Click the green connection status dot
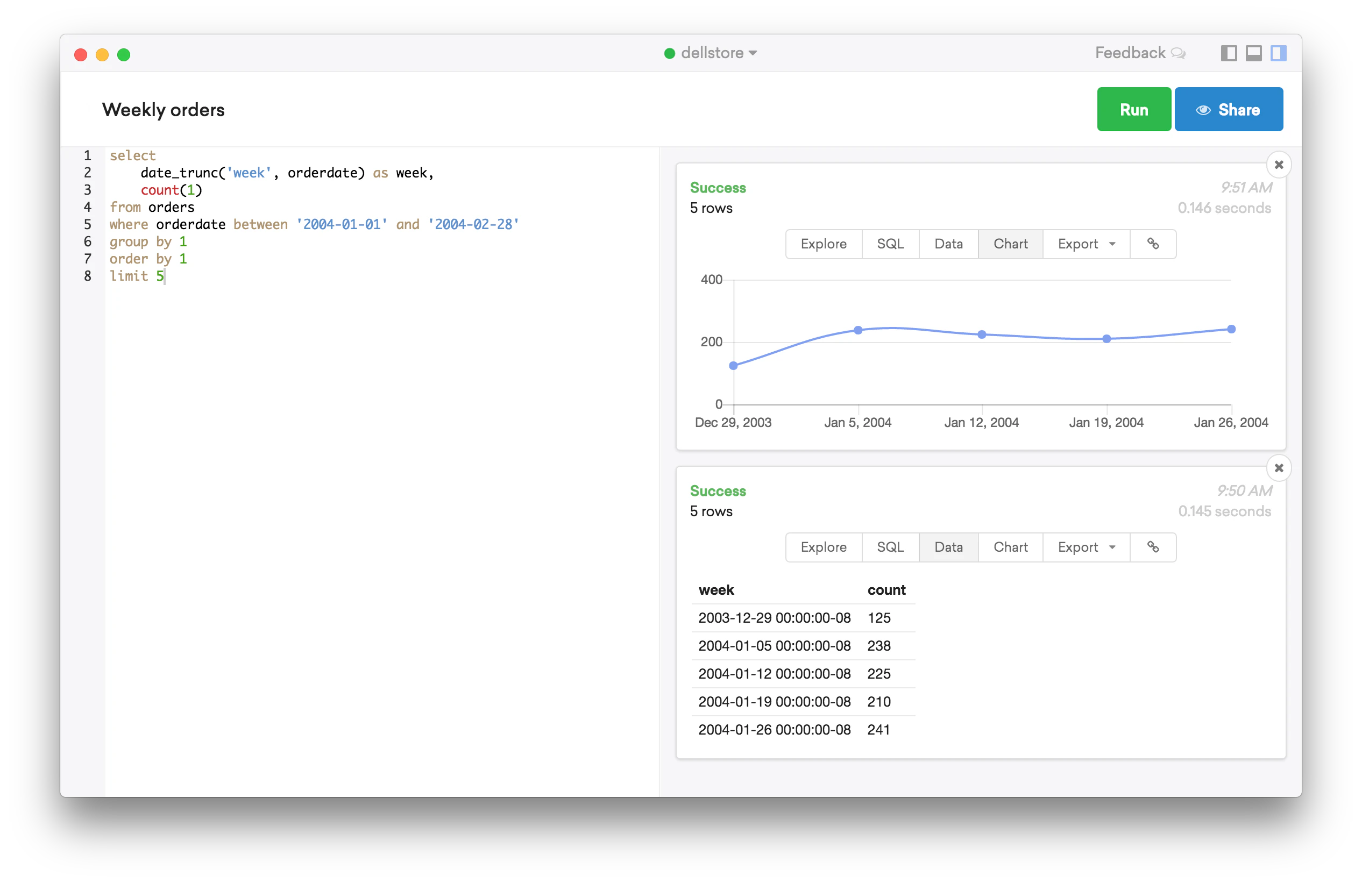The image size is (1362, 883). point(669,53)
